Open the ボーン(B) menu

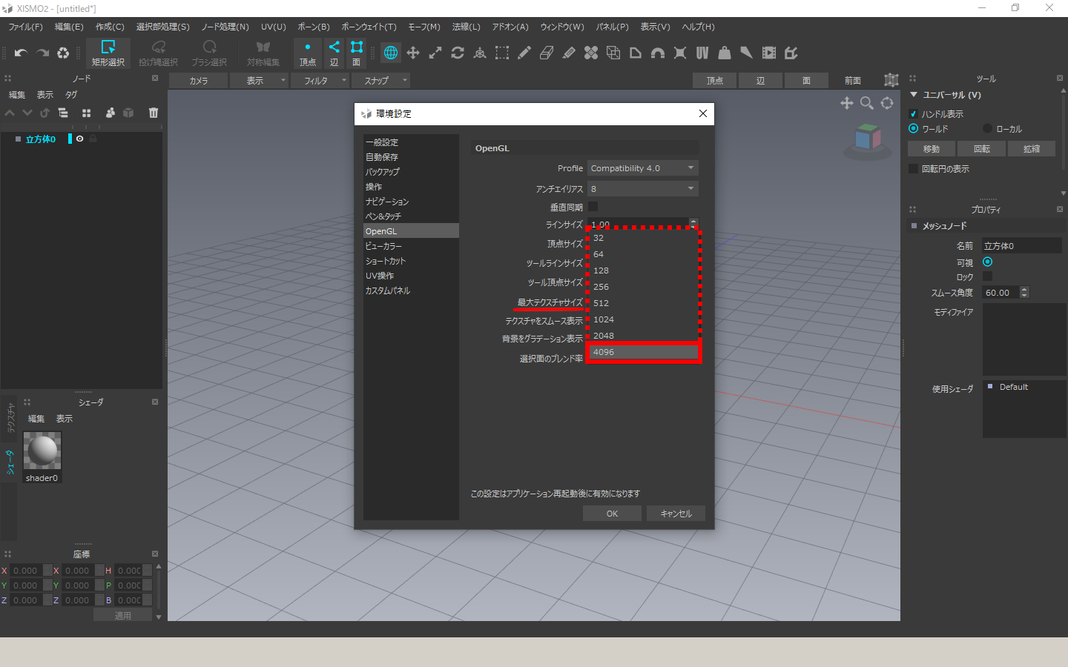click(314, 27)
